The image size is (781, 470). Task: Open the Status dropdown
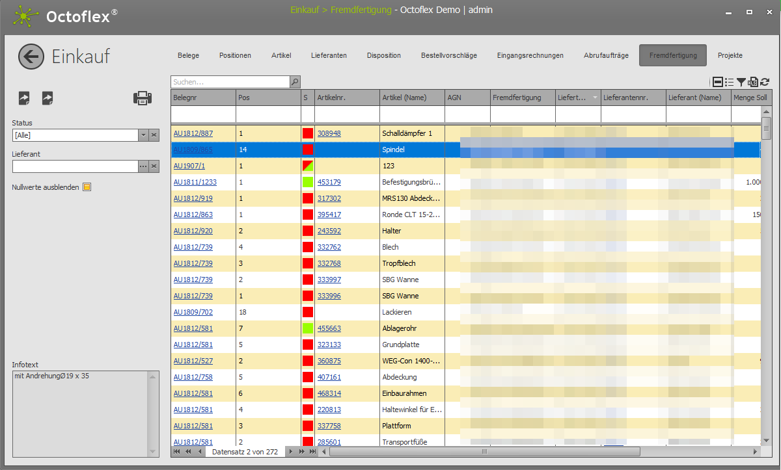click(x=143, y=135)
